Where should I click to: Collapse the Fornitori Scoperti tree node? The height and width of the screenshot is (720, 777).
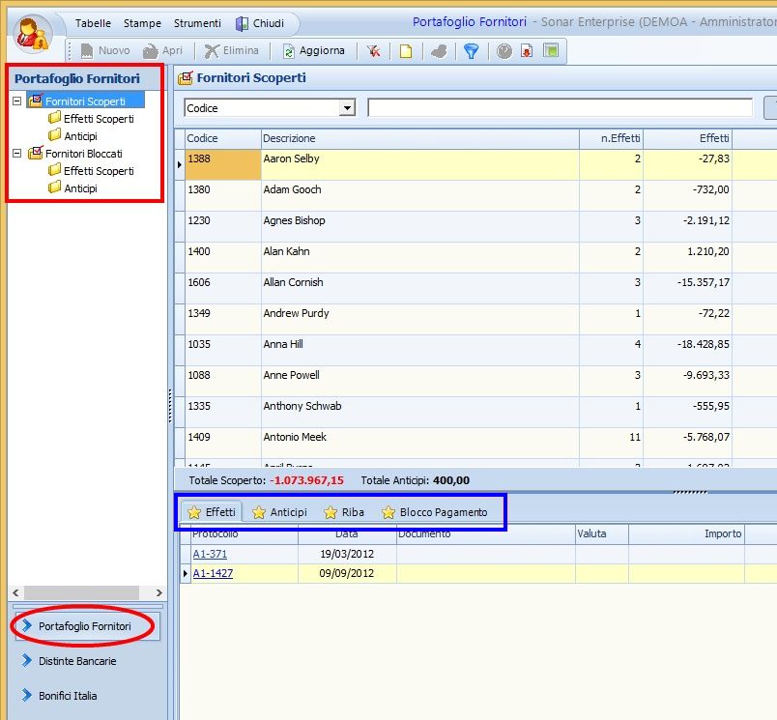[17, 101]
